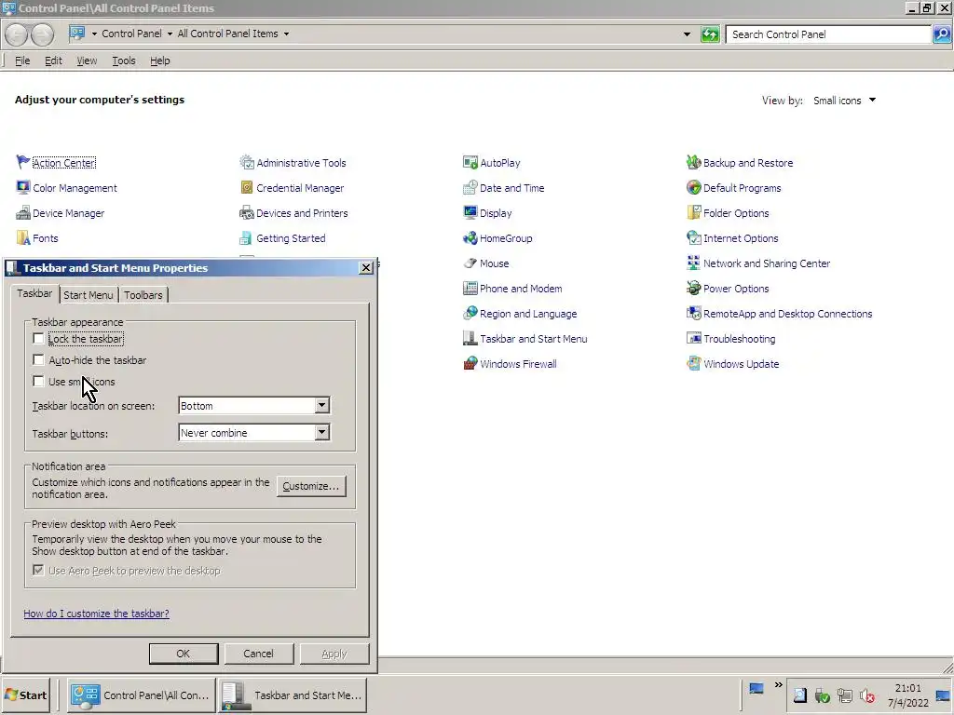Check Lock the taskbar checkbox
Viewport: 954px width, 715px height.
click(38, 338)
